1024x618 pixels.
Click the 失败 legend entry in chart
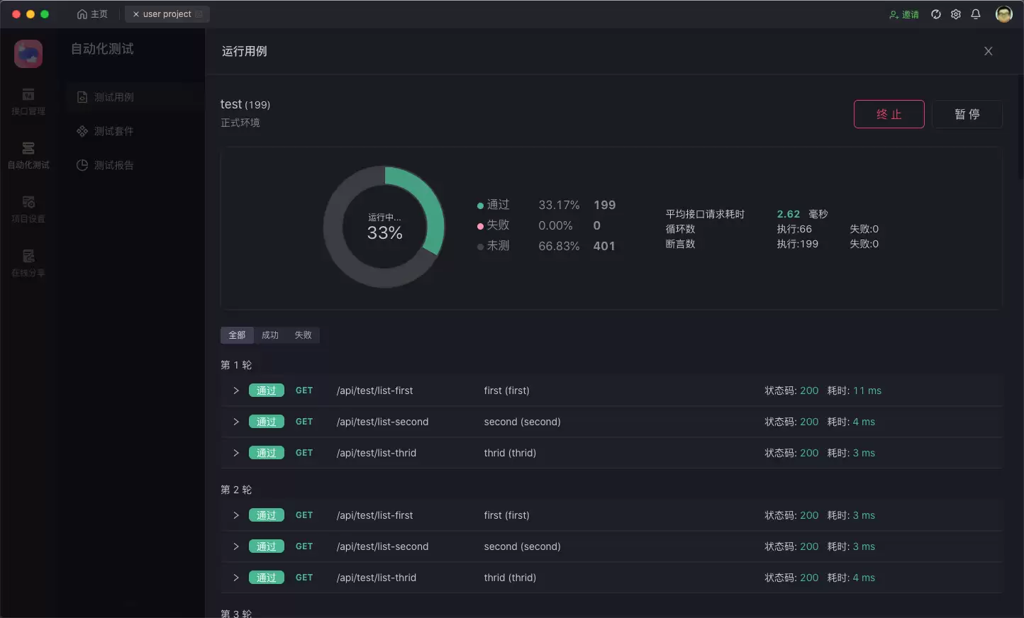point(494,225)
